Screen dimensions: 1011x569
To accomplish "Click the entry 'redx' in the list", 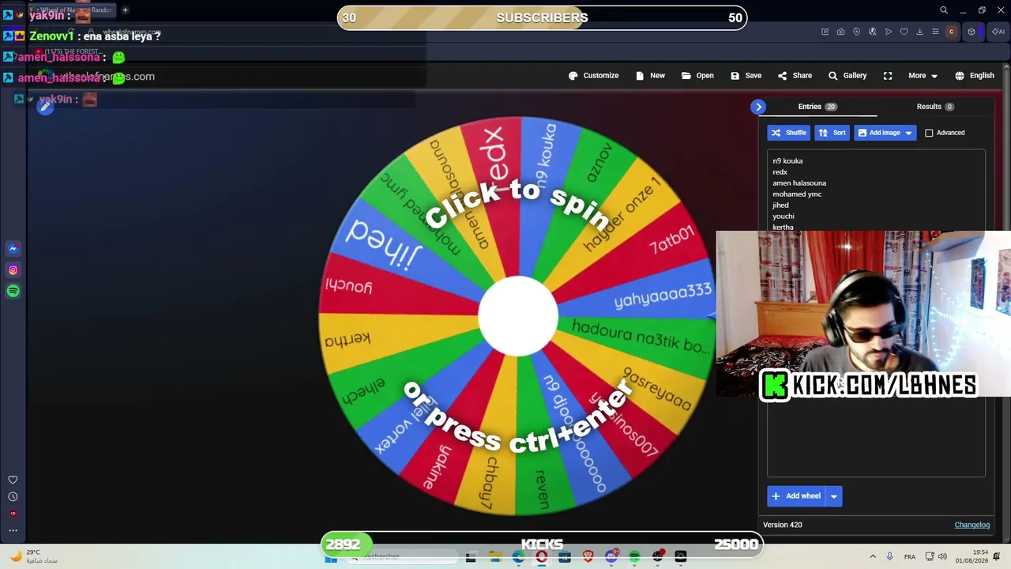I will [780, 172].
